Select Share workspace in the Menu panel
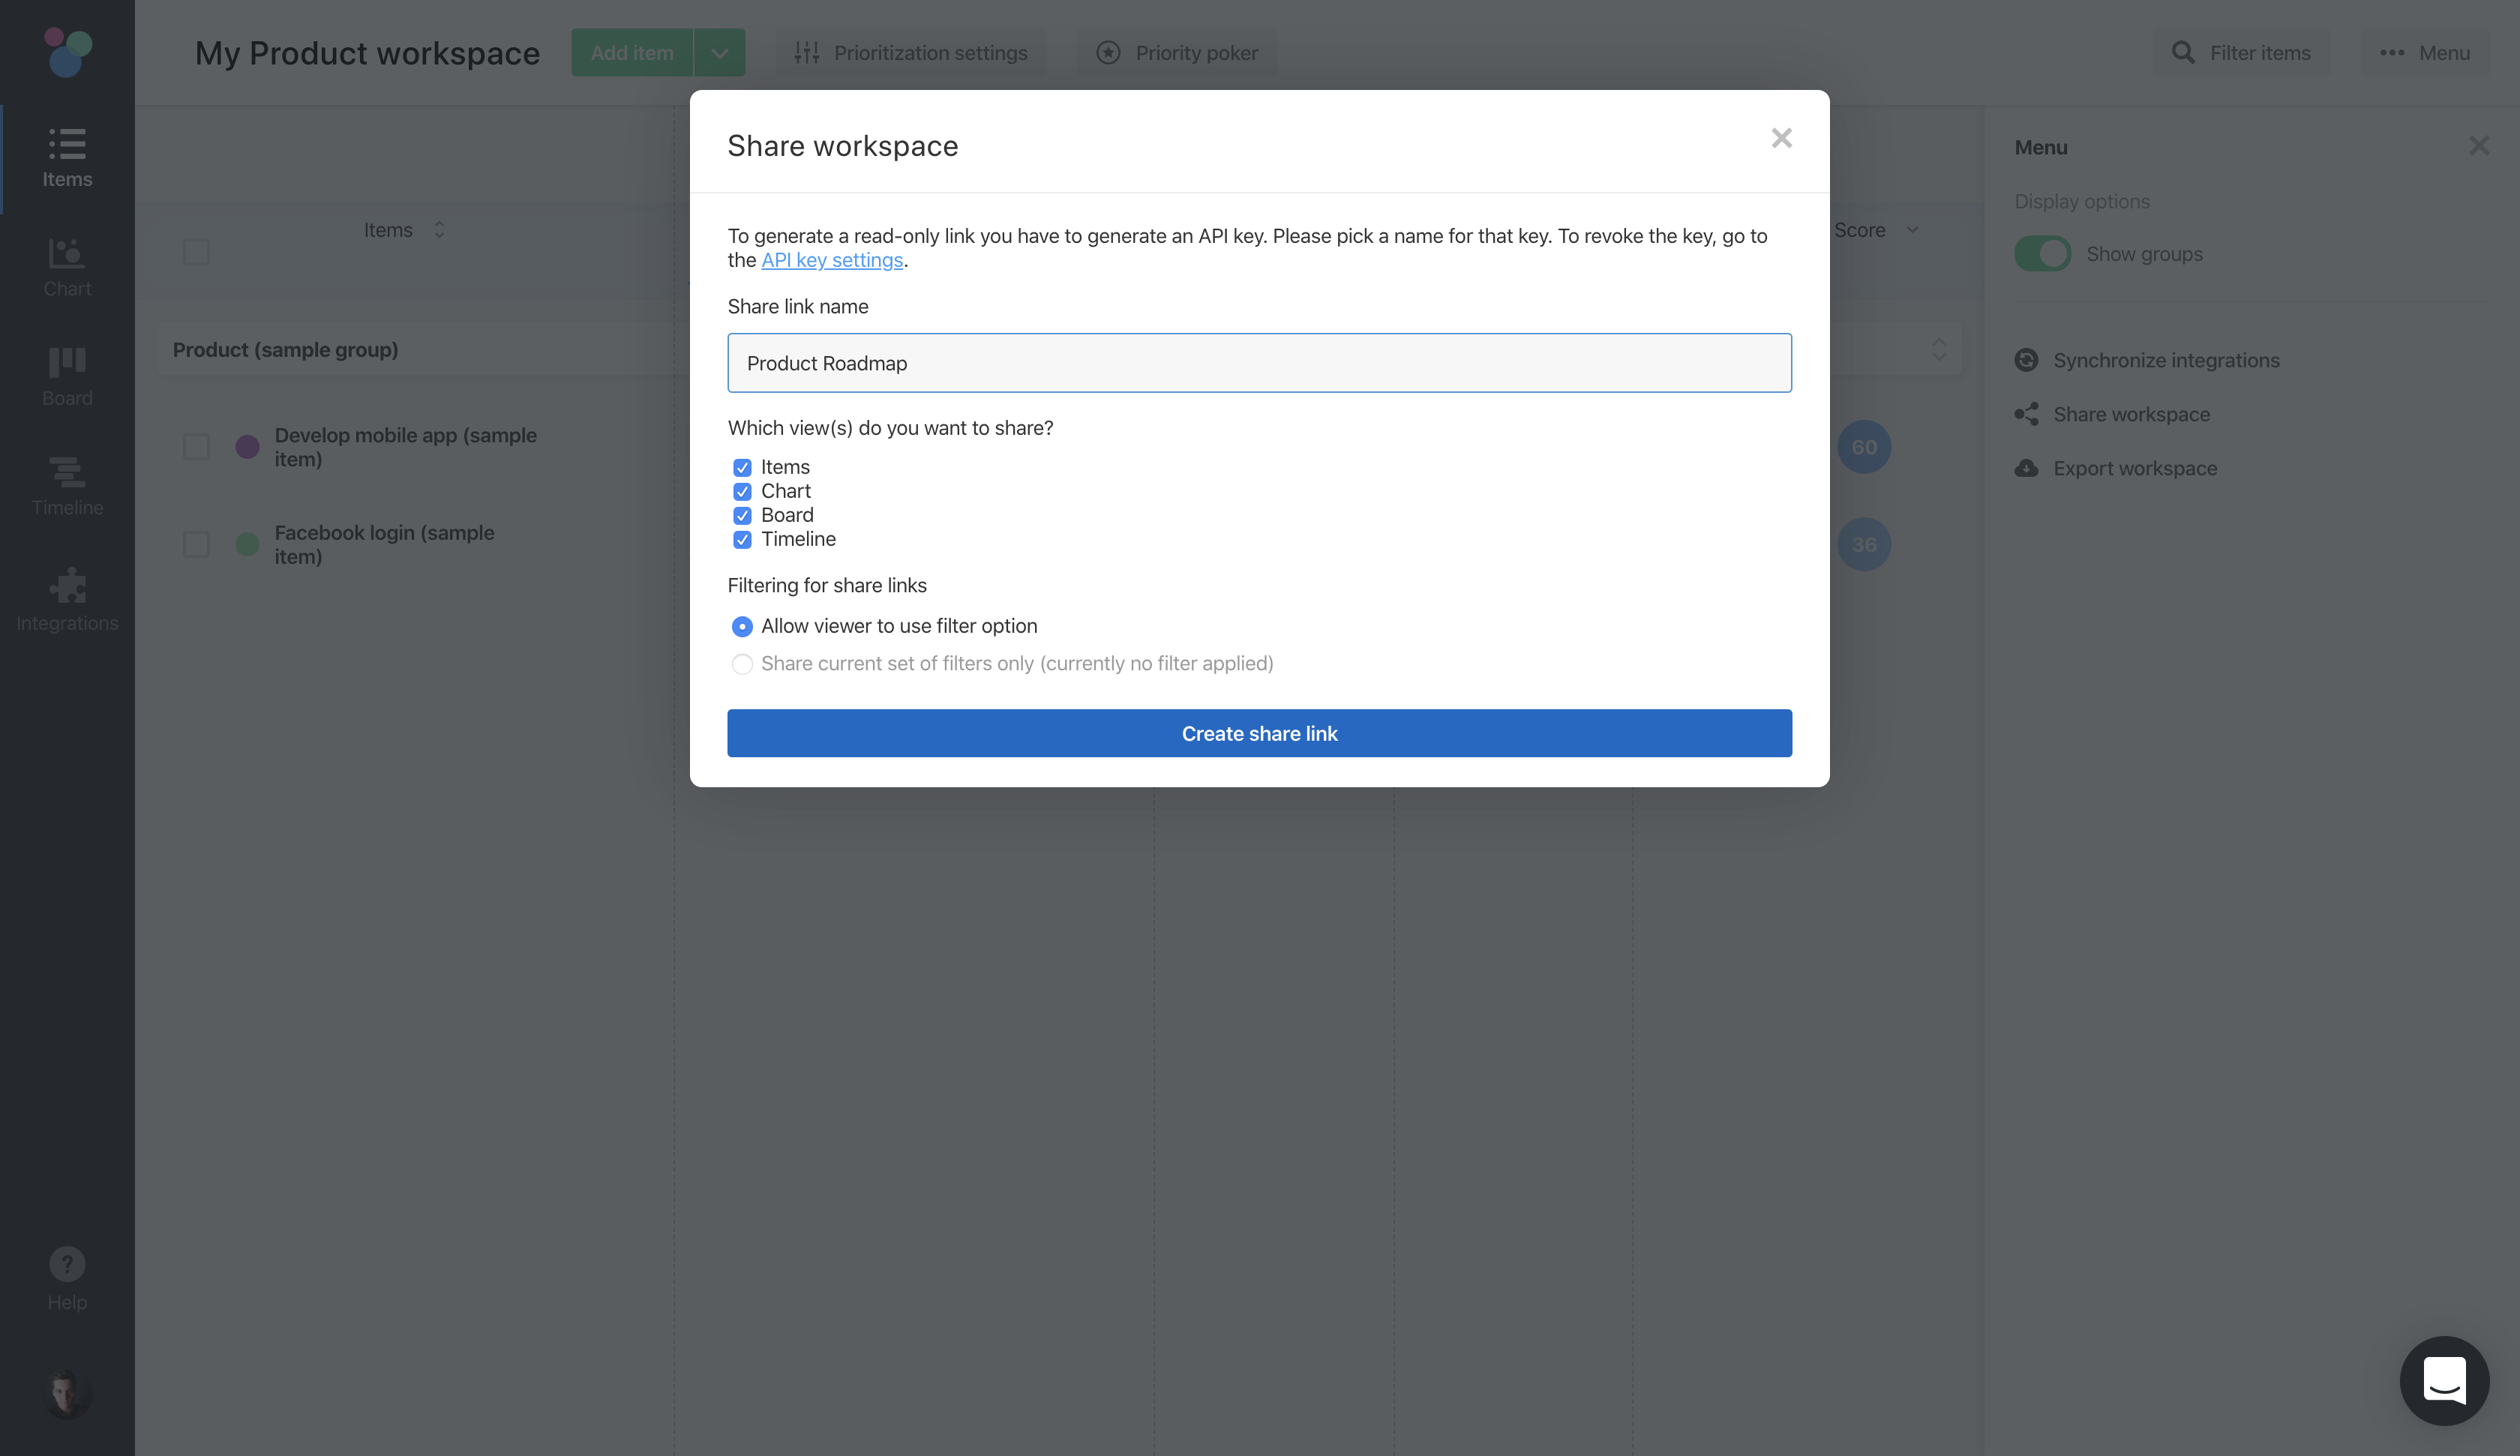 [2131, 413]
